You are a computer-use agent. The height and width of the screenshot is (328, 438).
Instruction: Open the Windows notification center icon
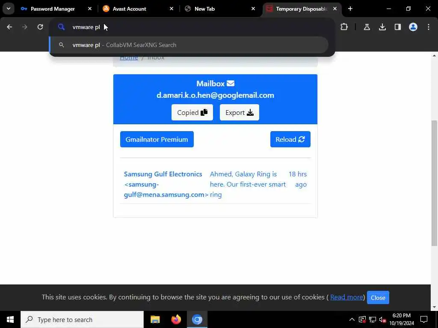[424, 319]
